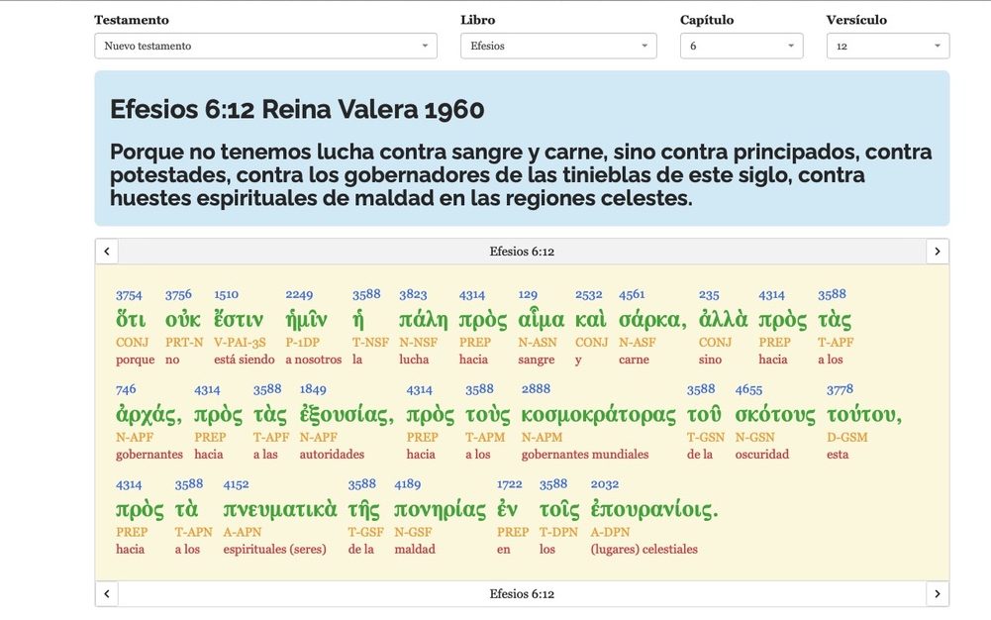This screenshot has width=991, height=620.
Task: Click the bottom-right next verse arrow
Action: (x=937, y=594)
